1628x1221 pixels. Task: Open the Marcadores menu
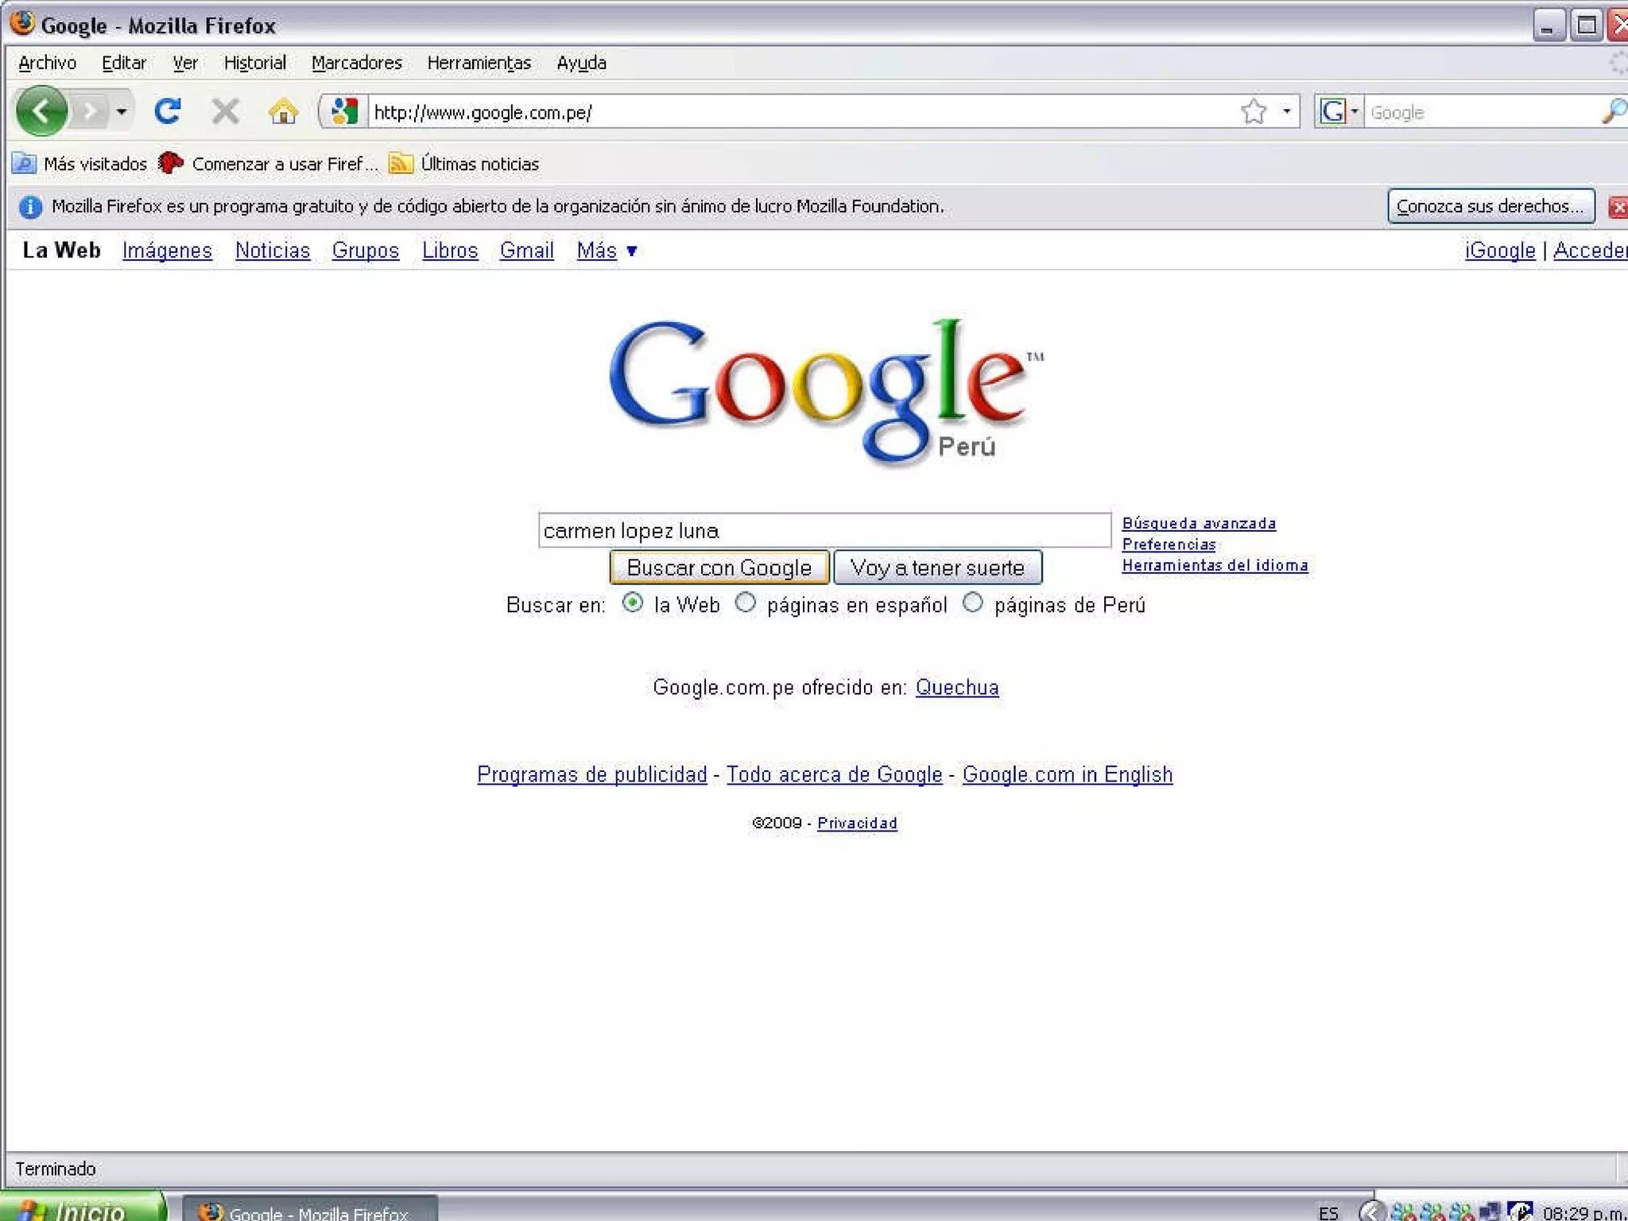click(x=356, y=63)
